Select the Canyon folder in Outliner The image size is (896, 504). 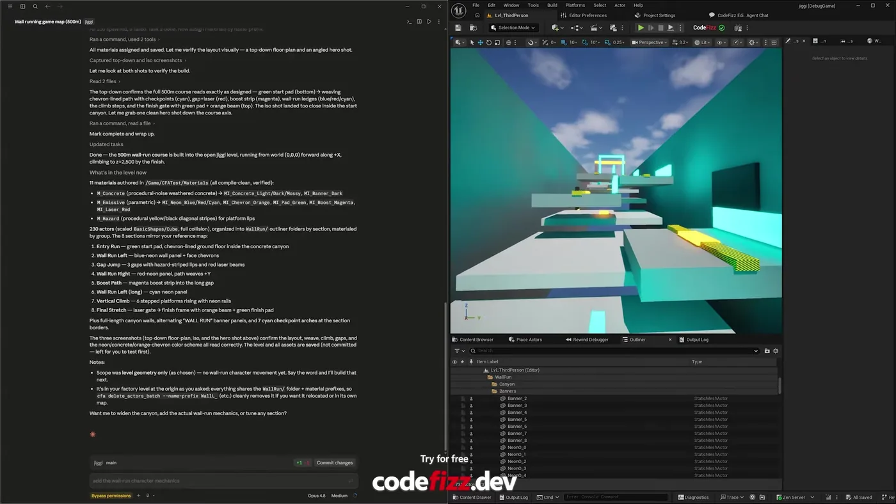[506, 384]
